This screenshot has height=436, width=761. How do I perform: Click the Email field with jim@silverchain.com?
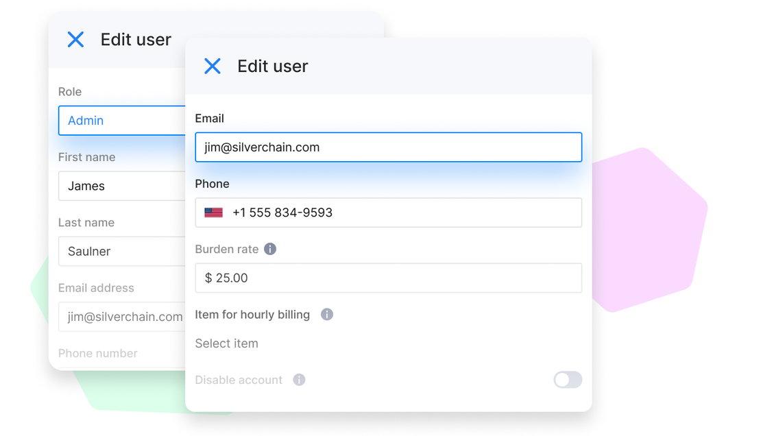click(388, 147)
